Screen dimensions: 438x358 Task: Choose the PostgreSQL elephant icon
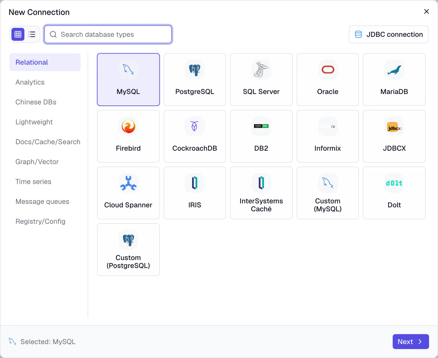click(x=195, y=69)
